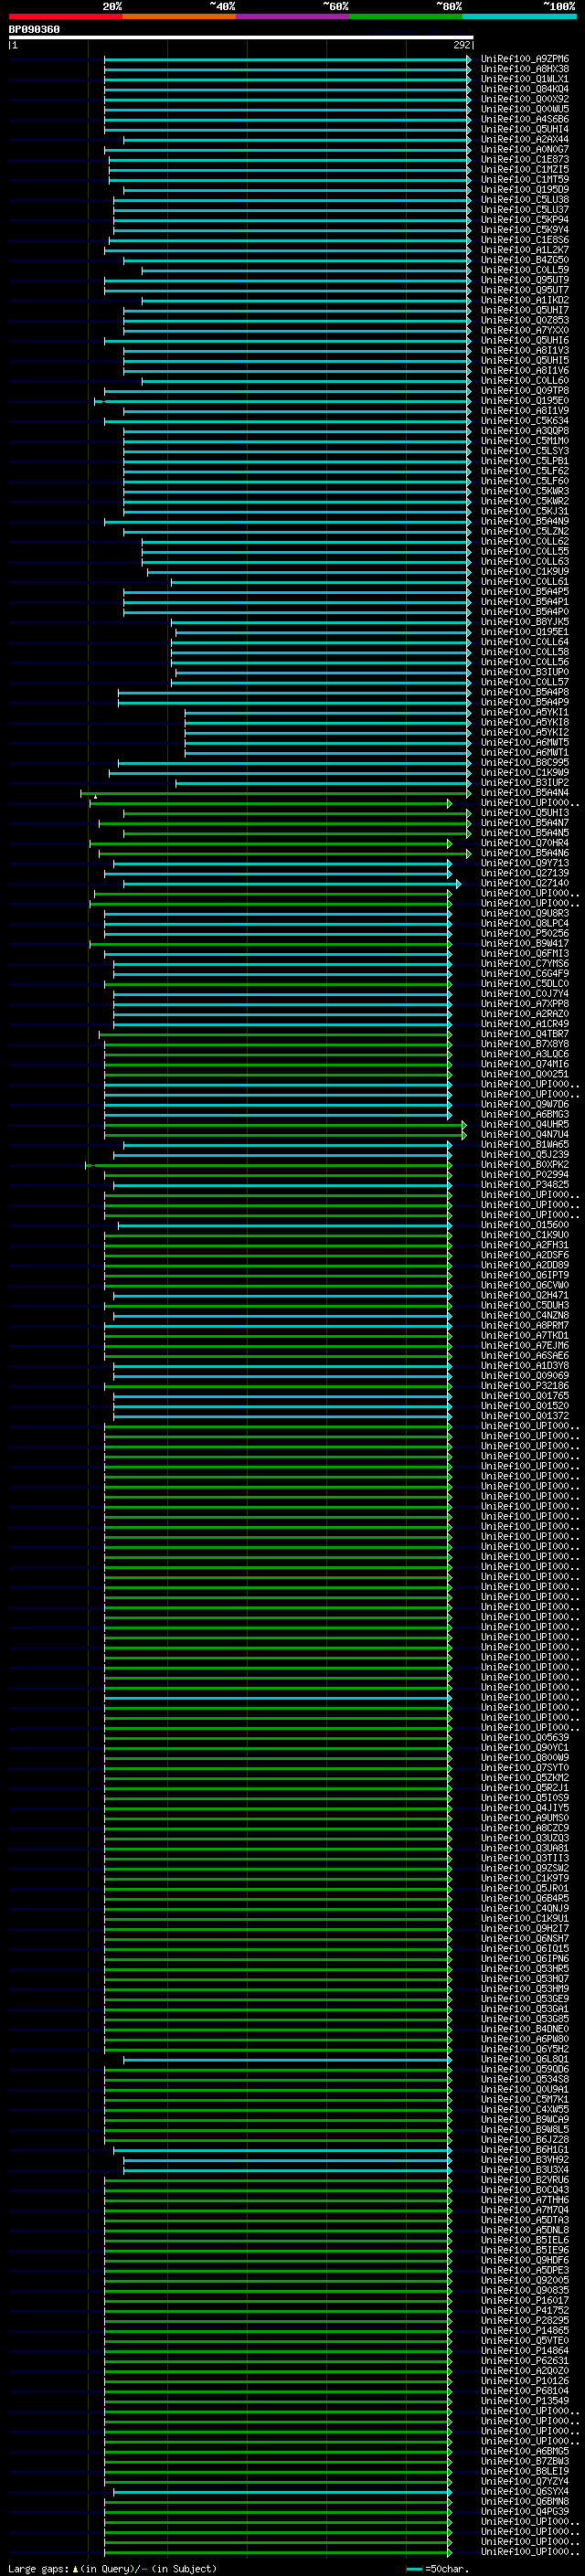Screen dimensions: 585x2576
Task: Select hit label UniRef100_Q09TP8
Action: click(525, 391)
